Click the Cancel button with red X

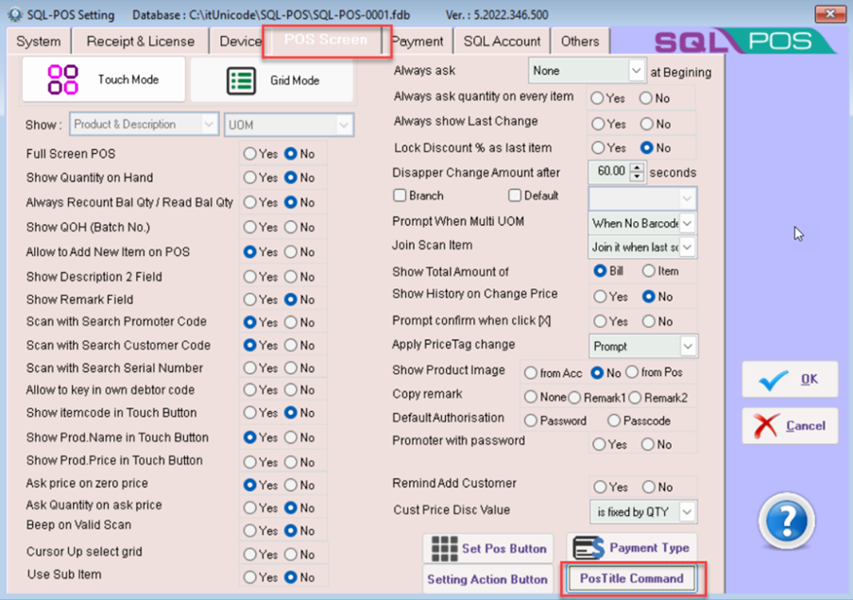click(790, 426)
